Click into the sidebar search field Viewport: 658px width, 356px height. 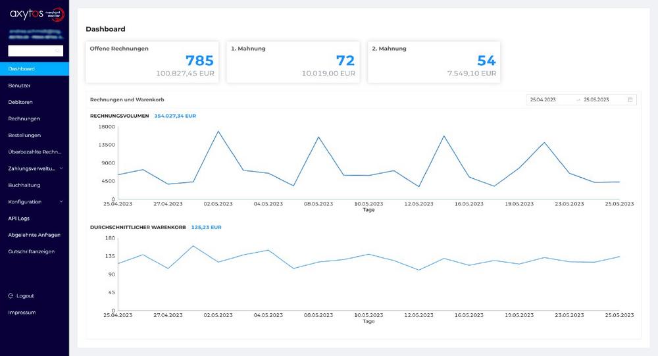[x=36, y=51]
